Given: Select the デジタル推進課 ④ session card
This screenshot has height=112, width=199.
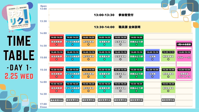Looking at the screenshot, I should (73, 87).
